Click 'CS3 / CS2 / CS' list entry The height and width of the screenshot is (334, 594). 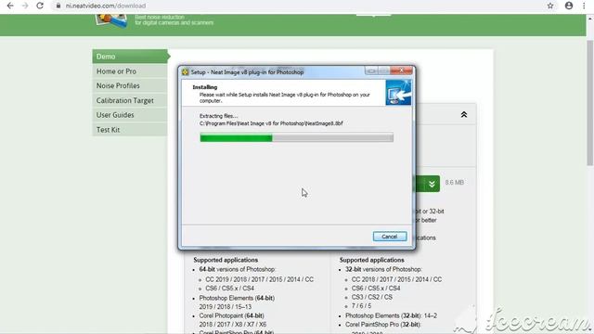point(372,297)
